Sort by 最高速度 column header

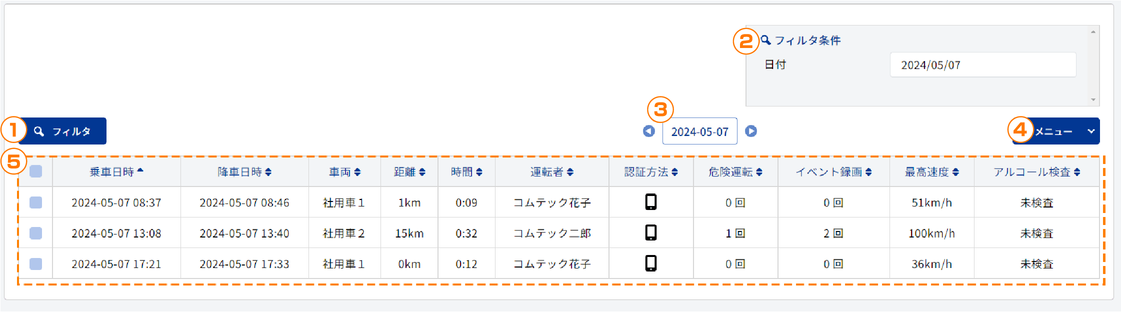[x=931, y=172]
